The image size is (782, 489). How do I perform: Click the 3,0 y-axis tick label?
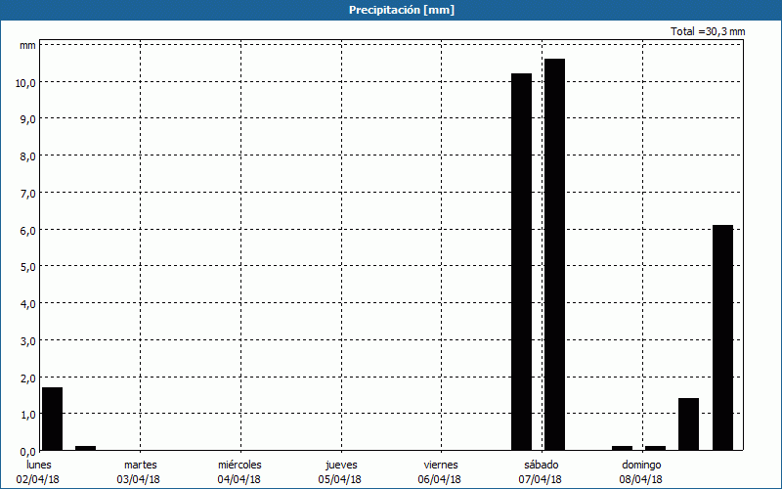[27, 340]
